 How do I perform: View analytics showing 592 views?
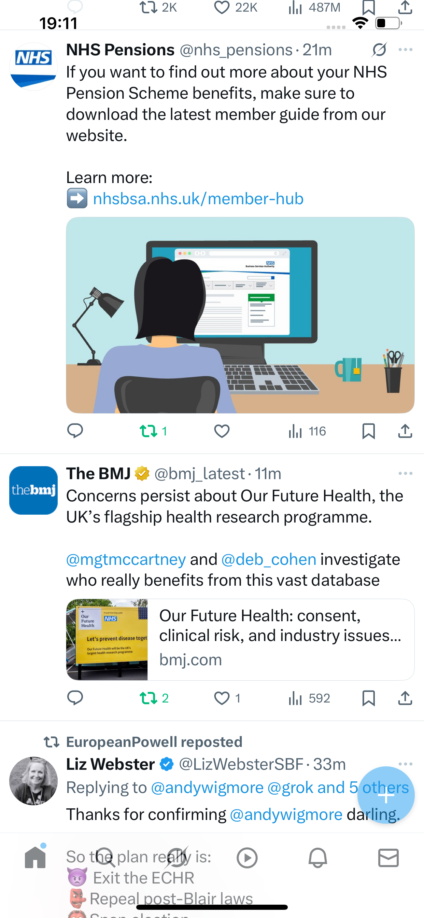pos(309,698)
